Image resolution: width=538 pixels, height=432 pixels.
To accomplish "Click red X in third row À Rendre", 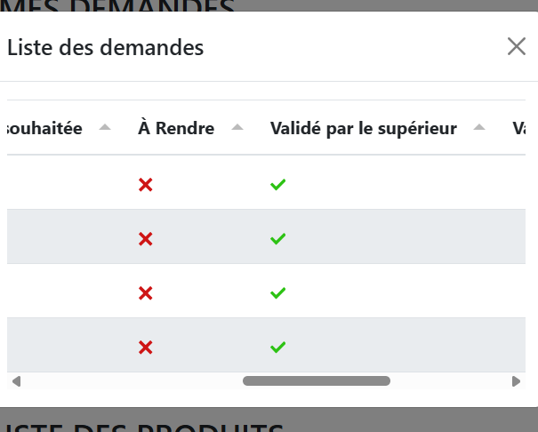I will click(146, 293).
